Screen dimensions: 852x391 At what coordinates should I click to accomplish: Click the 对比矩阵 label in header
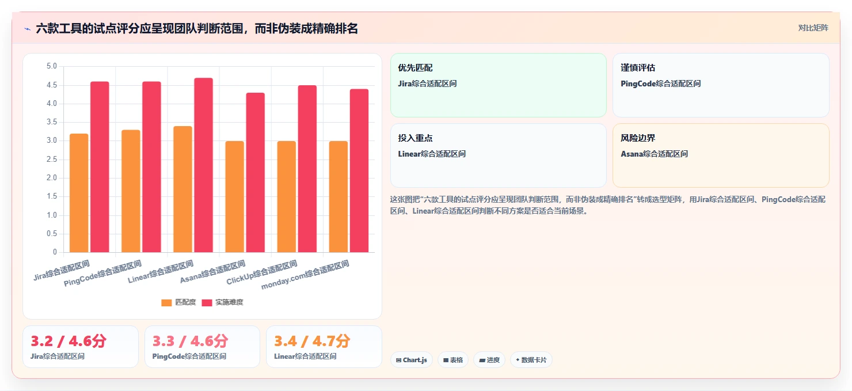pyautogui.click(x=813, y=28)
